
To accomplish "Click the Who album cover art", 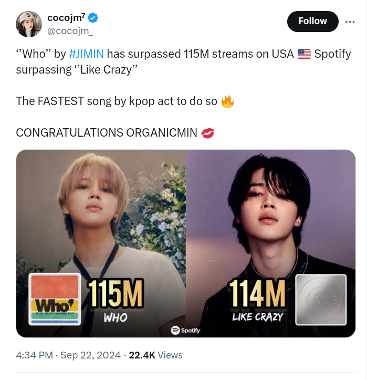I will pos(55,298).
